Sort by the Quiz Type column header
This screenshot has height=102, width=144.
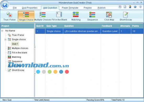coord(54,26)
